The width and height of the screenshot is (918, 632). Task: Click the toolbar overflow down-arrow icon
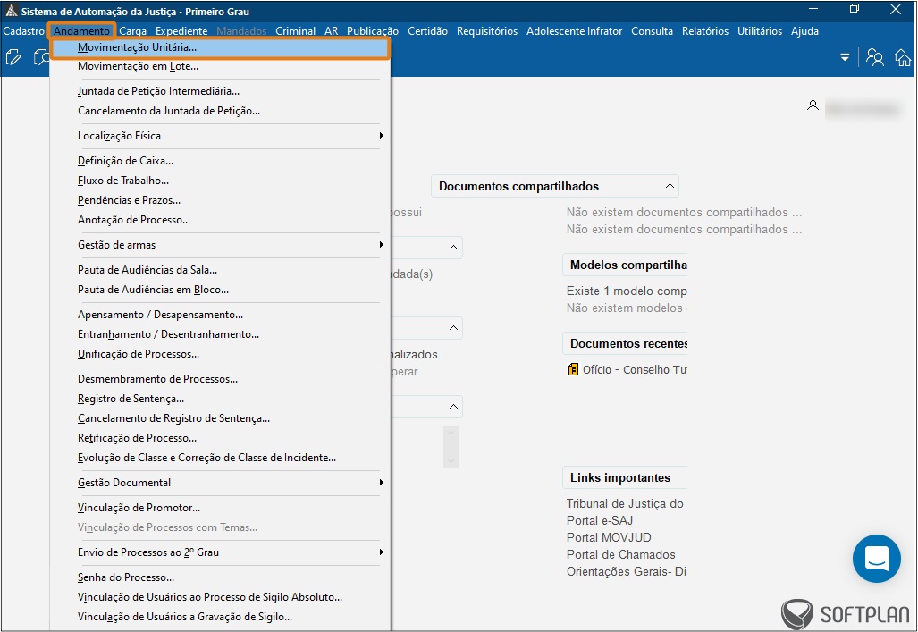point(845,58)
